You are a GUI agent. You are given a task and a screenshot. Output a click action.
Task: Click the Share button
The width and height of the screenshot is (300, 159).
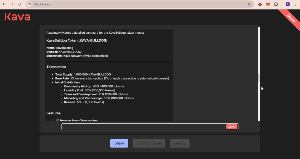click(x=119, y=143)
